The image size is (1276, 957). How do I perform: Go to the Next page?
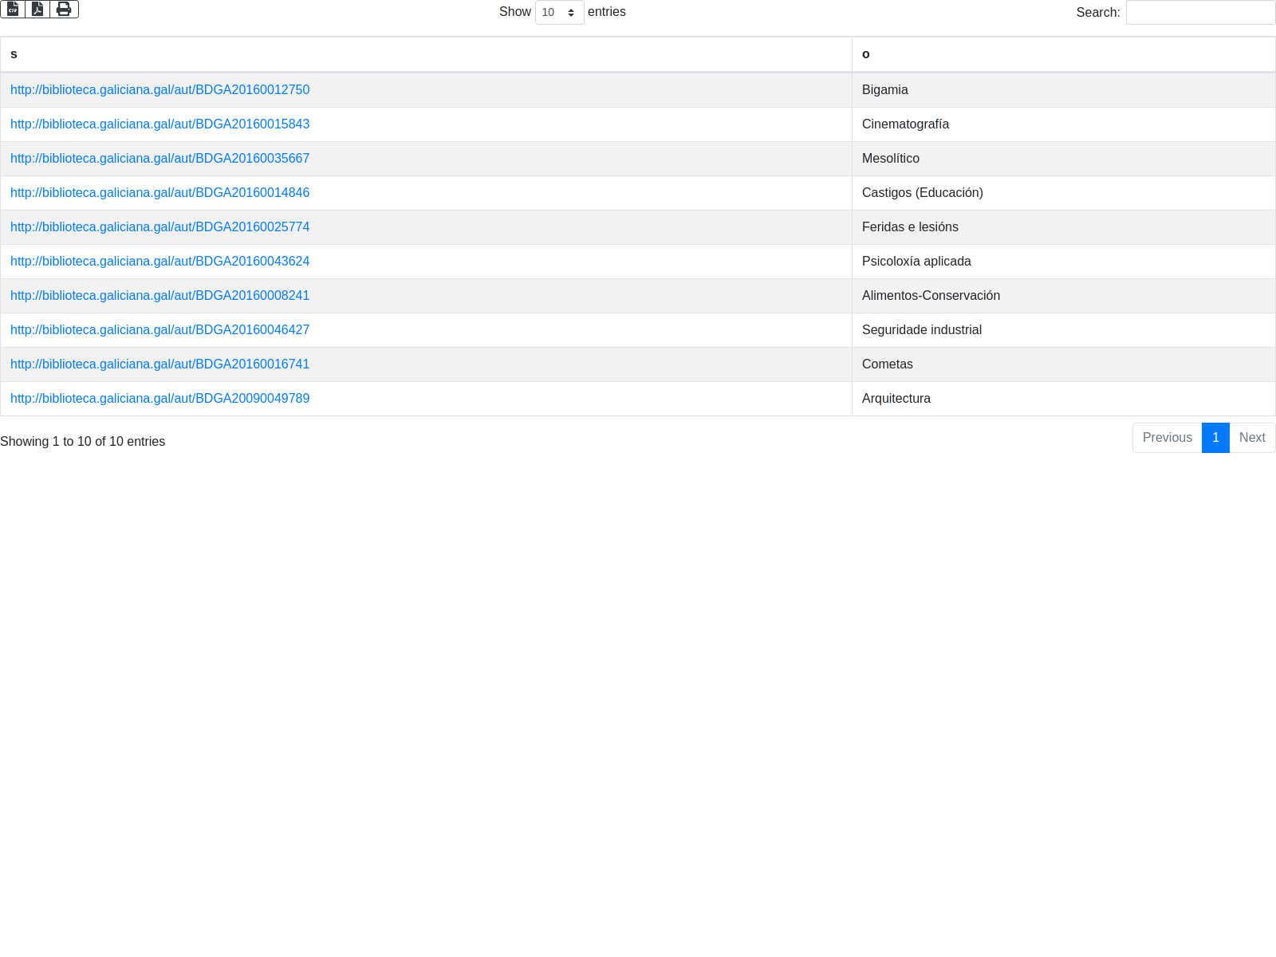(x=1252, y=438)
